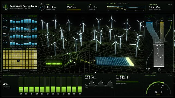Viewport: 175px width, 98px height.
Task: Click the dark faulty solar panel cell
Action: pos(19,61)
